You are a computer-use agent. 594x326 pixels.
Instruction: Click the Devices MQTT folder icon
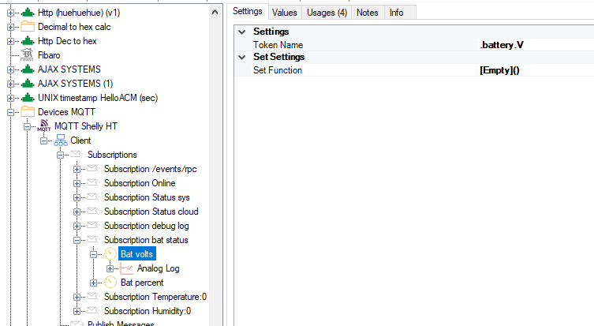click(x=27, y=112)
